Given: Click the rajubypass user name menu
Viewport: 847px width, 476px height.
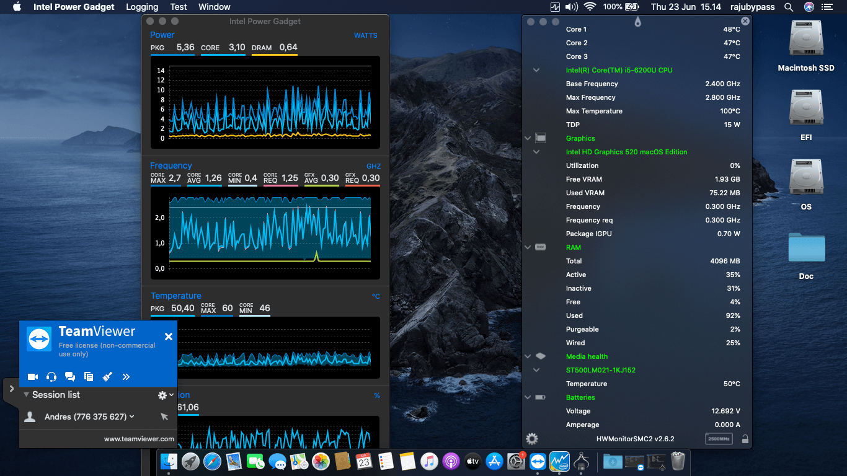Looking at the screenshot, I should 752,7.
